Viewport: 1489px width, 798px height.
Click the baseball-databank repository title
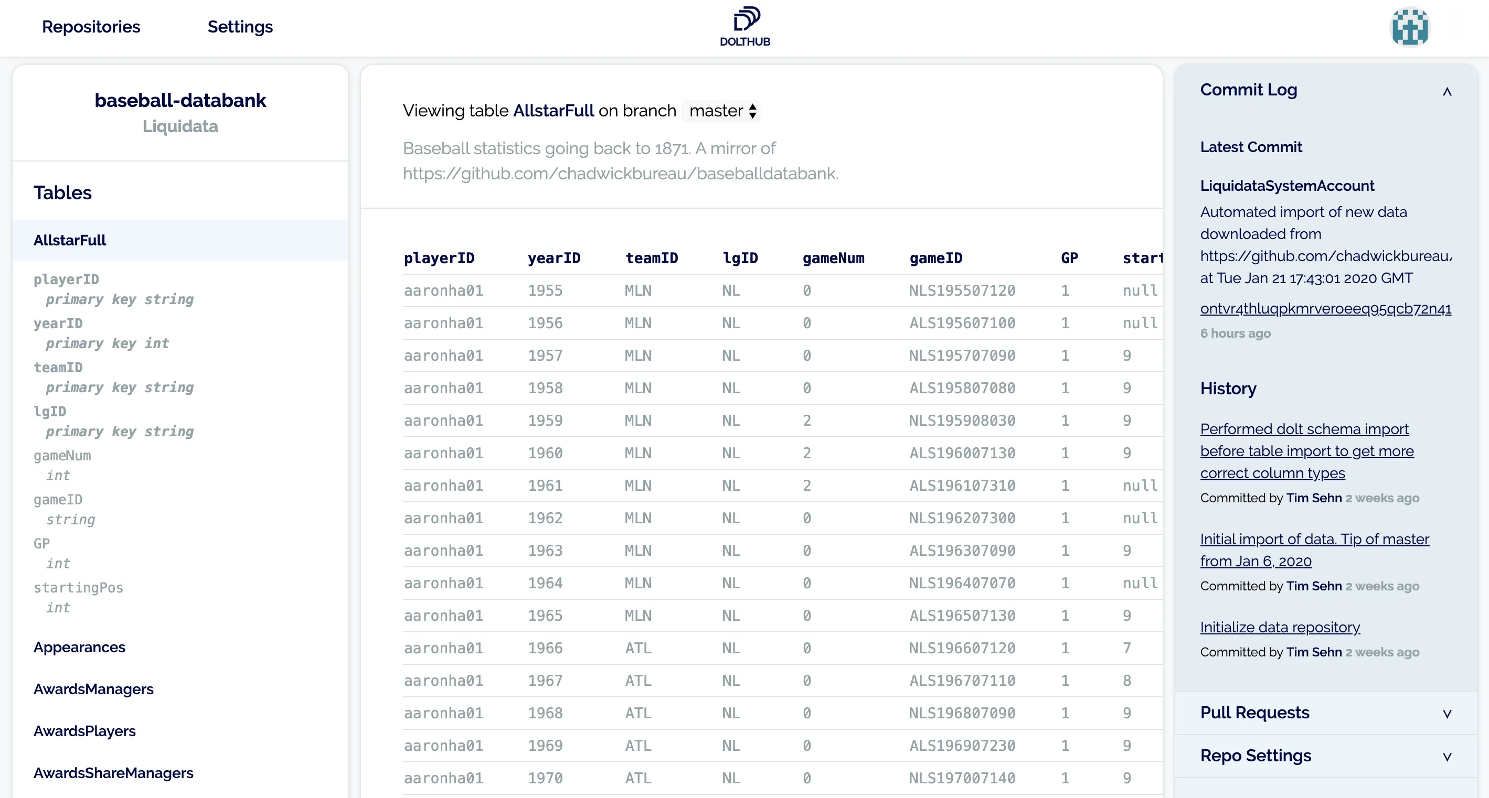pyautogui.click(x=180, y=100)
